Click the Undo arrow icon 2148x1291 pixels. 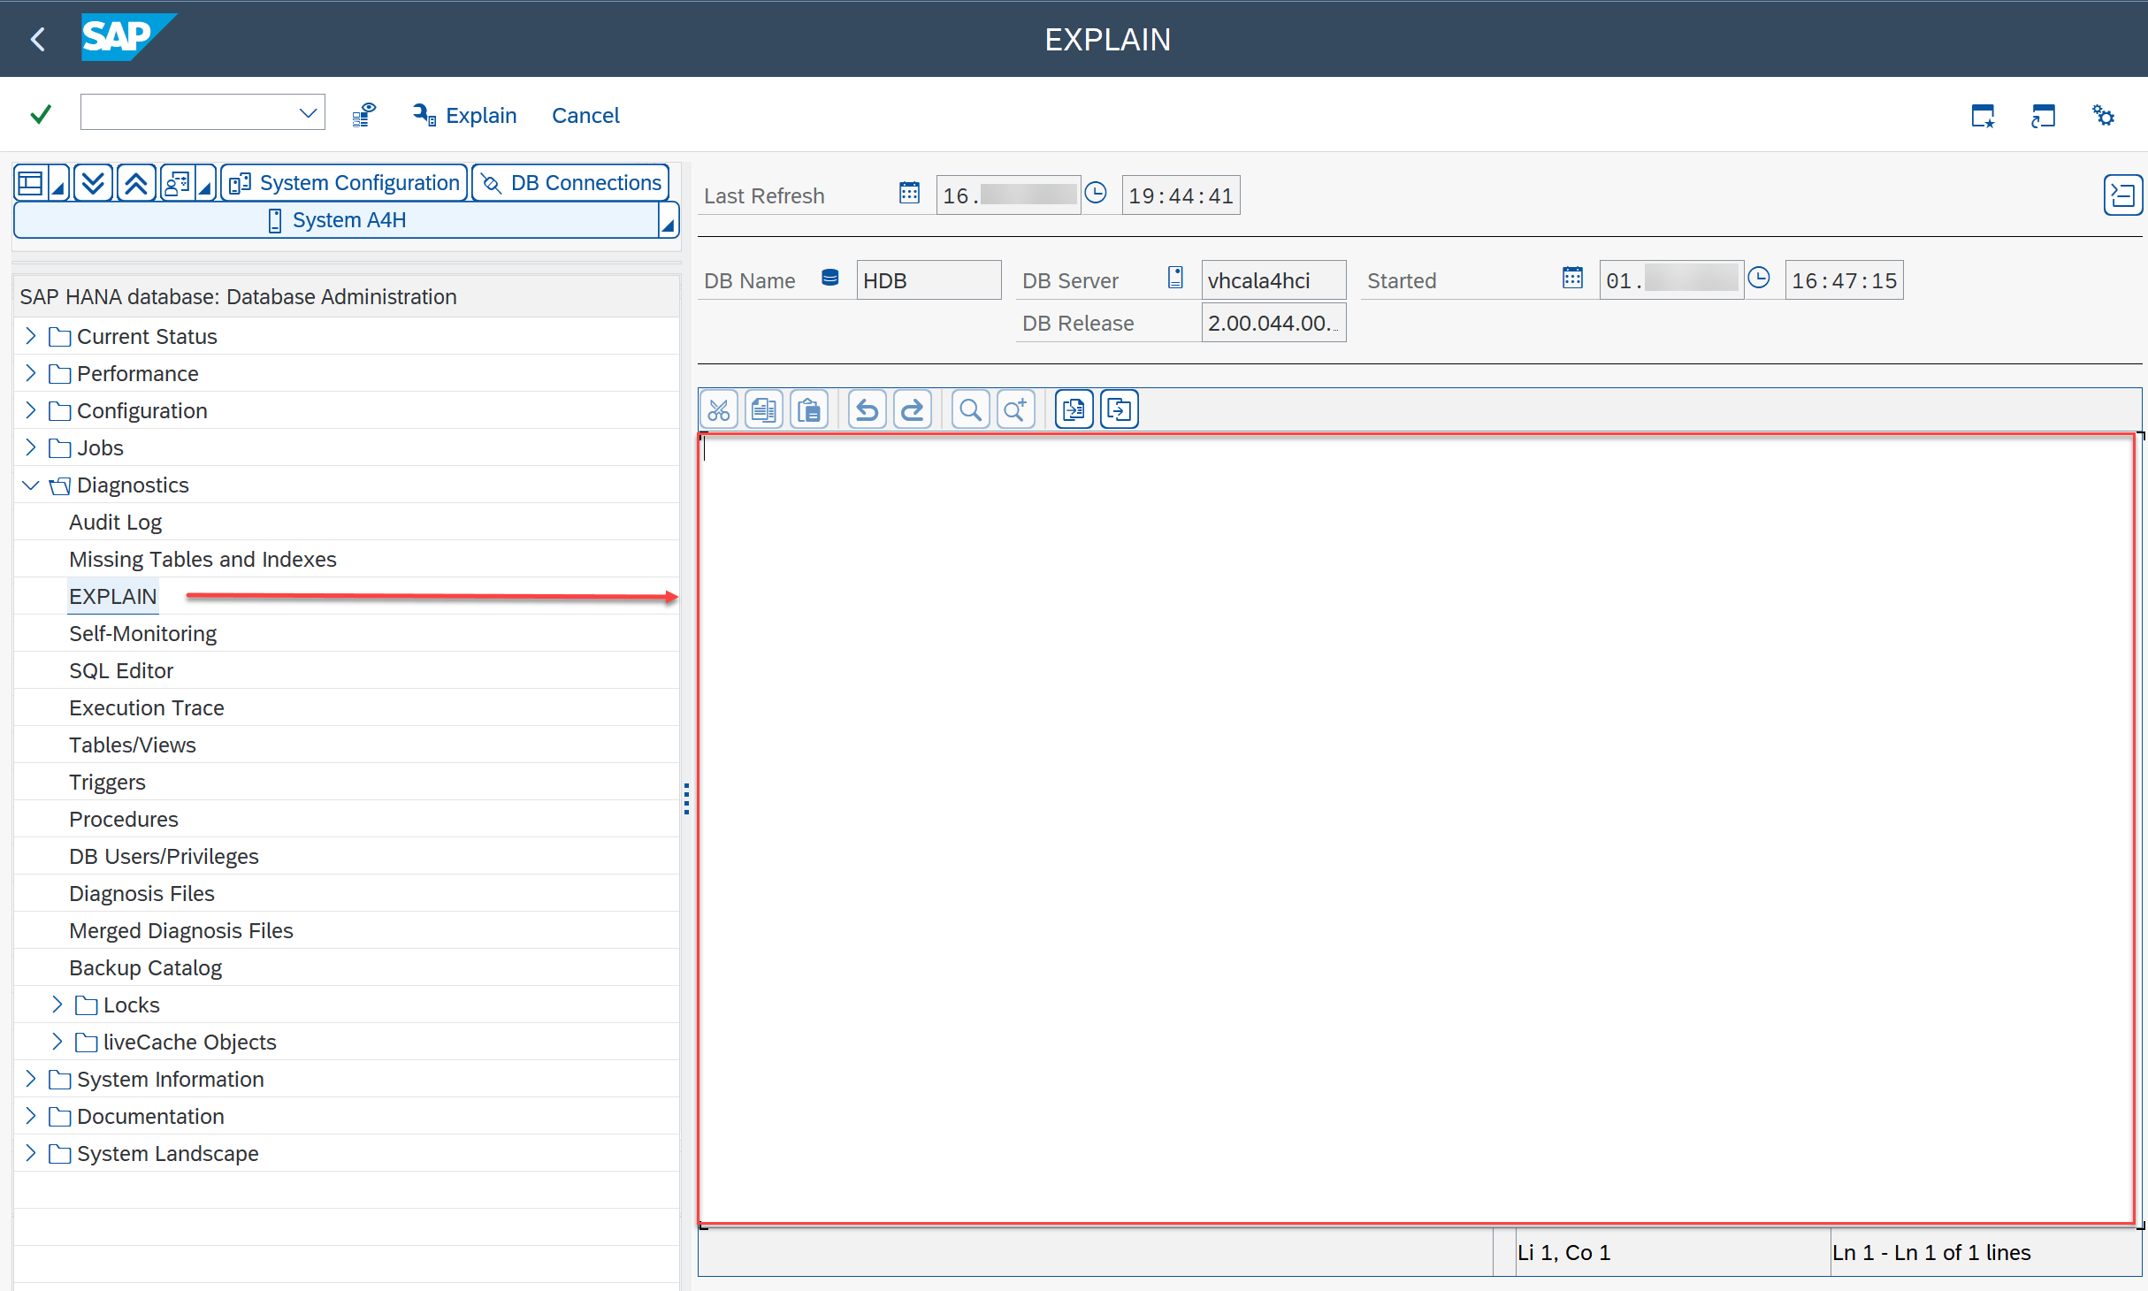(868, 410)
